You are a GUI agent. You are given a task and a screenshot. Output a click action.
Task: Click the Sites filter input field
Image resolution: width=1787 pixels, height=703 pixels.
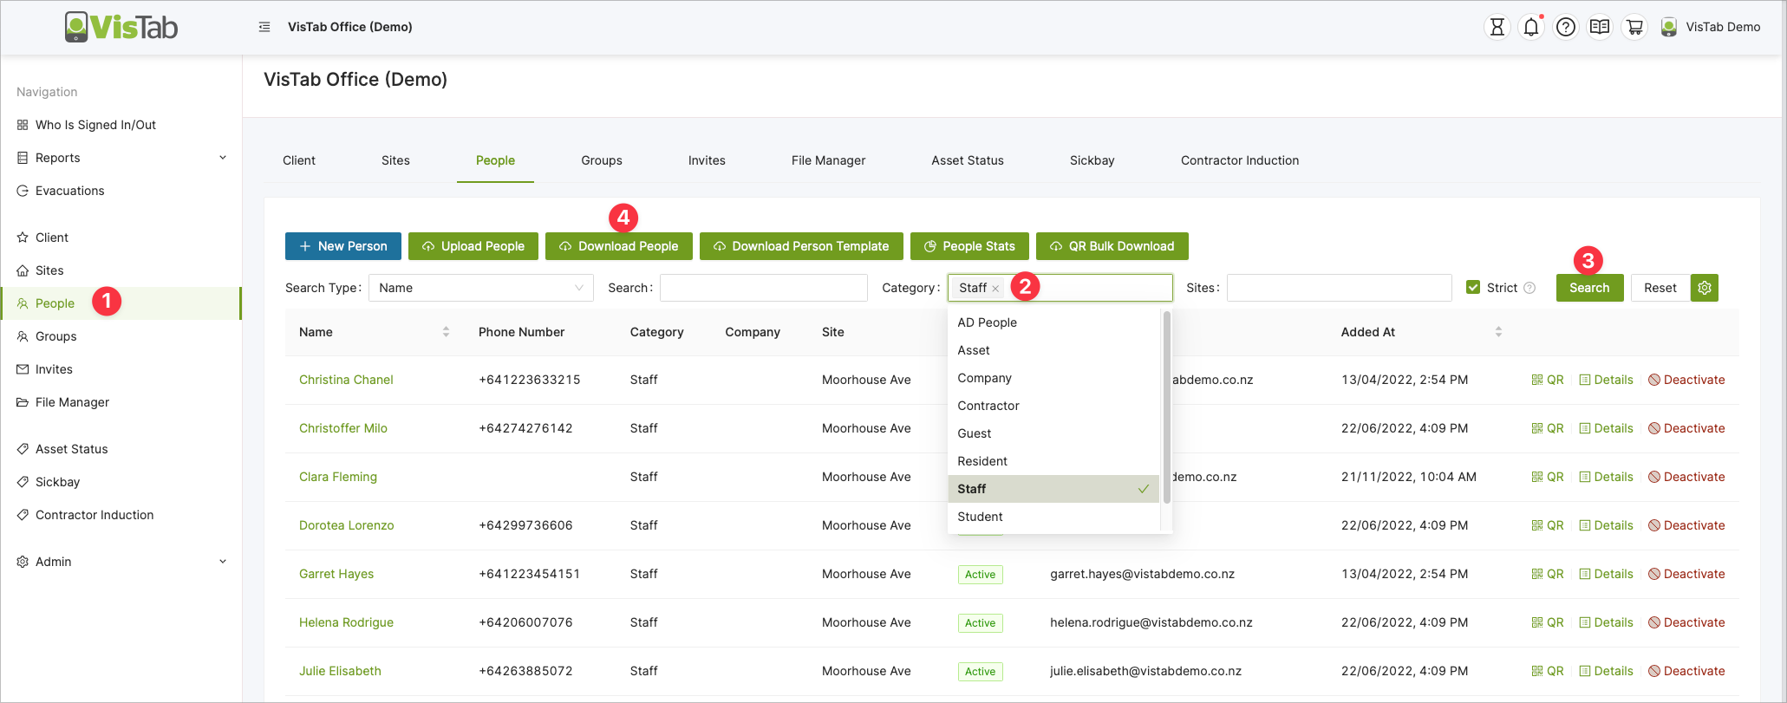pos(1339,288)
